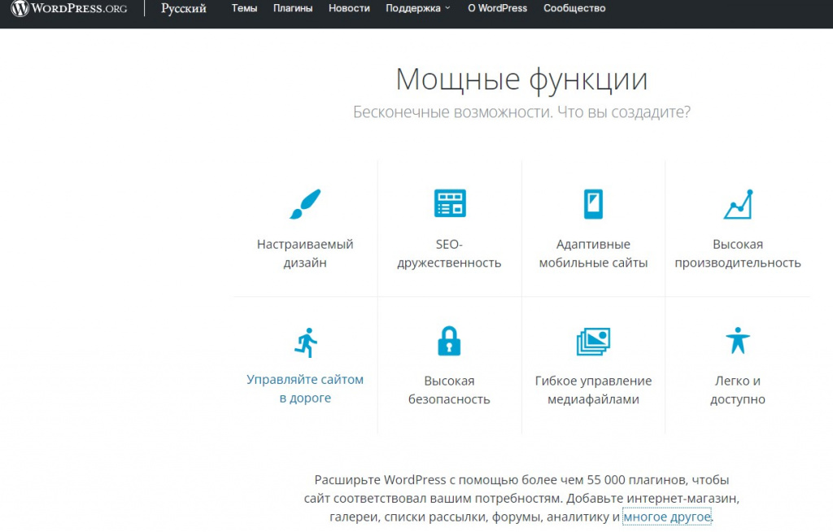Click the Адаптивные мобильные сайты label
Screen dimensions: 833x532
[593, 254]
